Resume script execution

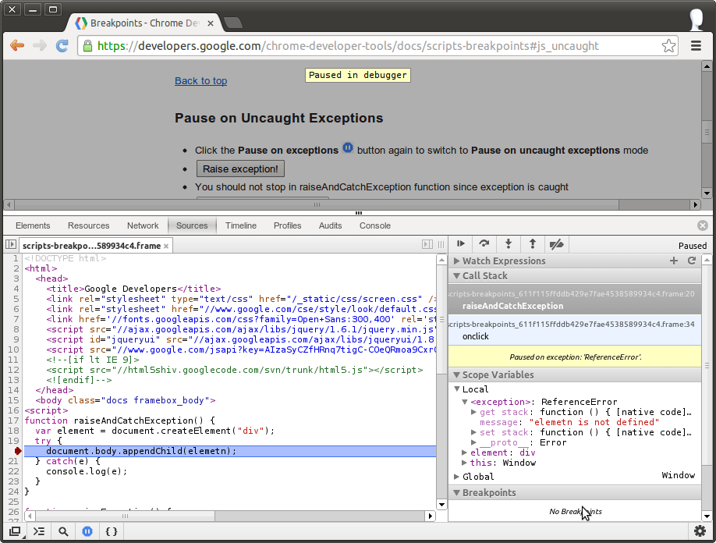(459, 245)
